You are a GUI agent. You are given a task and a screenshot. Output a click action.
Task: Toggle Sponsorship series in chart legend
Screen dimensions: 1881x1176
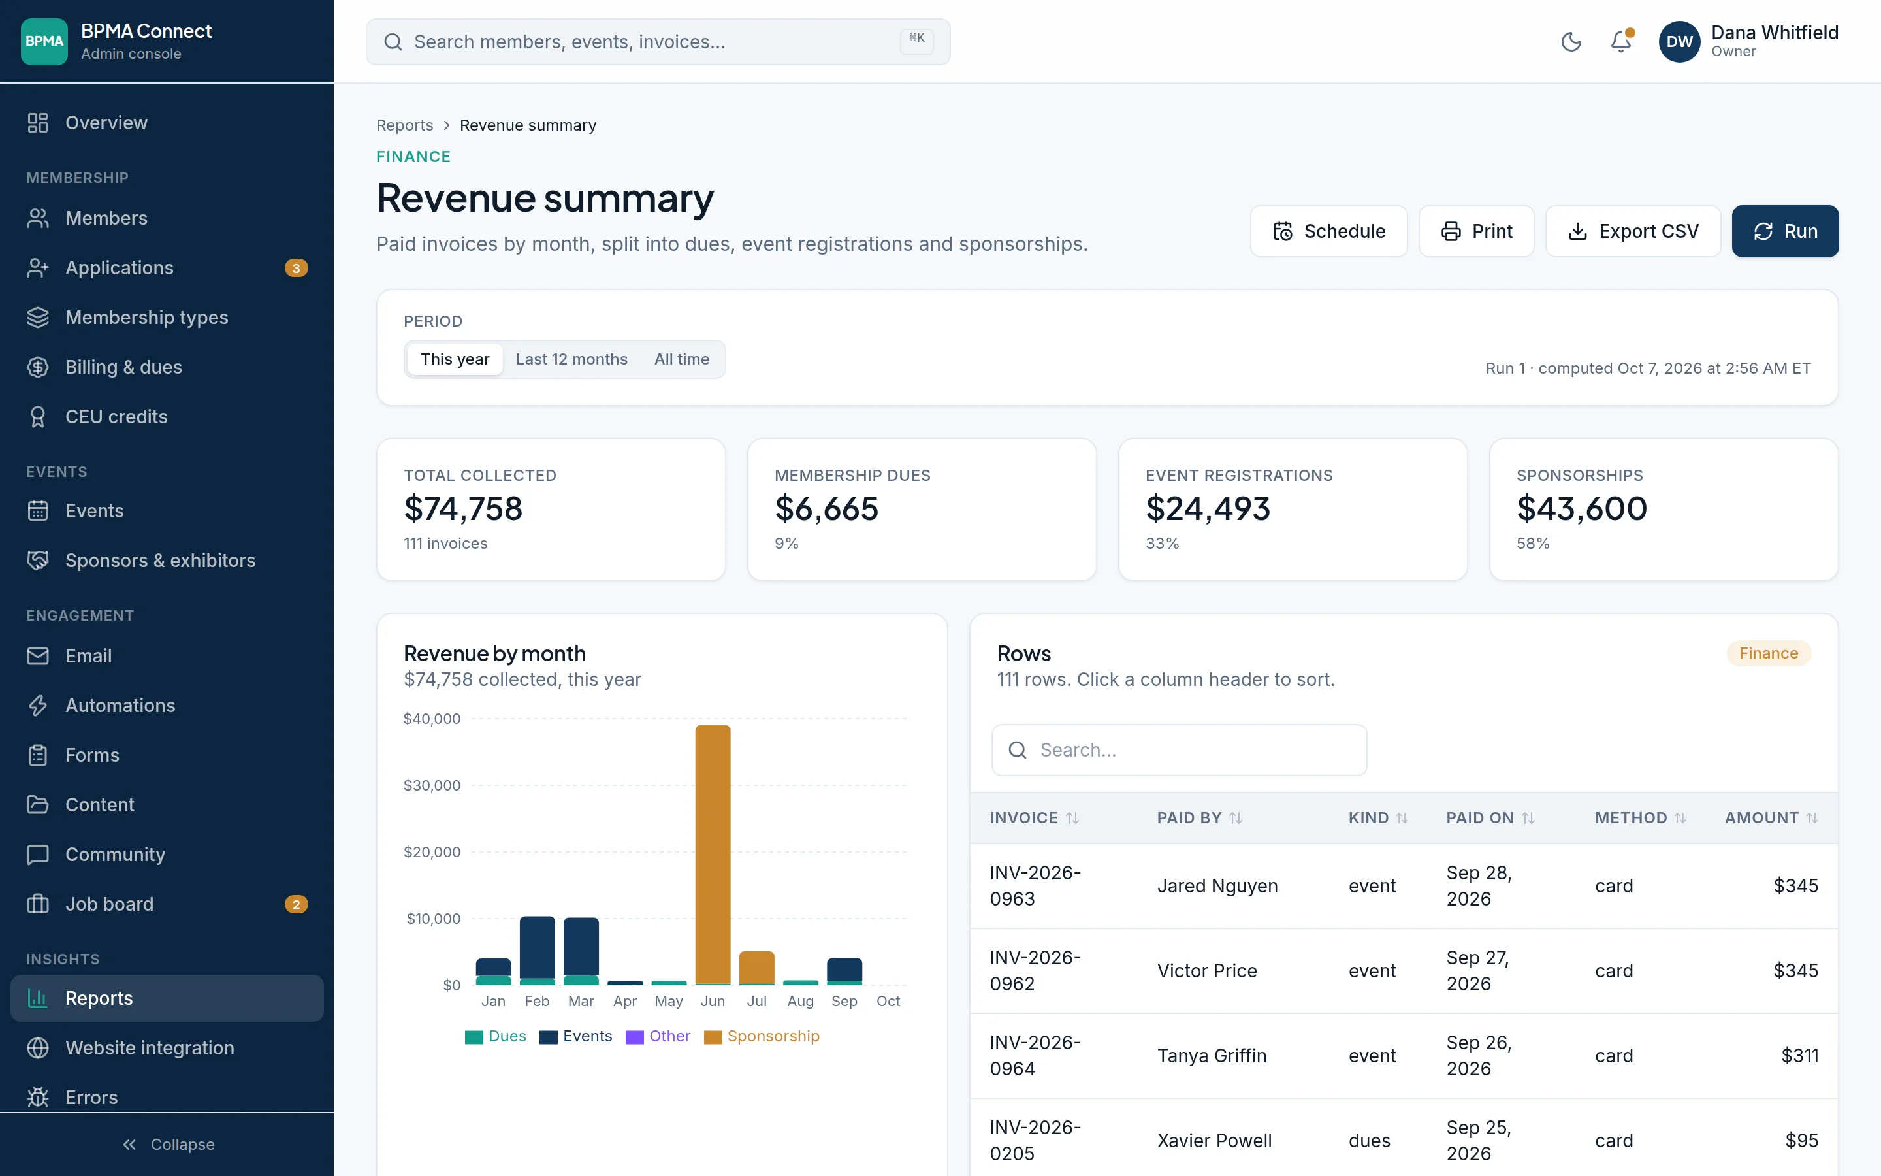(762, 1036)
